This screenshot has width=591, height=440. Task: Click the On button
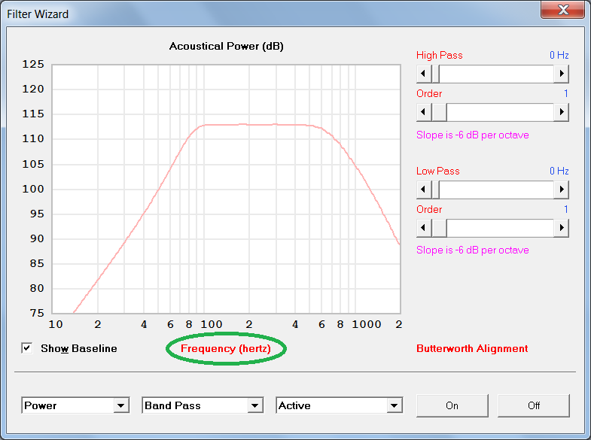452,405
